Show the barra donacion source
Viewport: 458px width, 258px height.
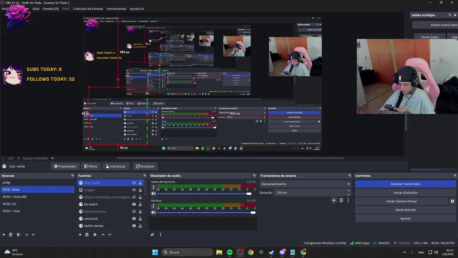(134, 211)
